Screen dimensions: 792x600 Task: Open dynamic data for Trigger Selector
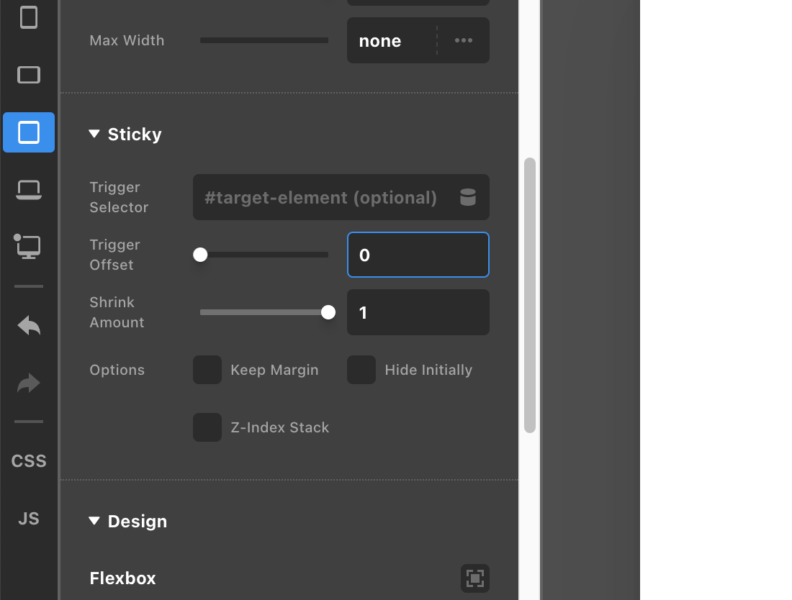(468, 197)
